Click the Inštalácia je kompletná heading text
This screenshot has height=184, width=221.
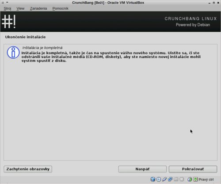[x=42, y=48]
